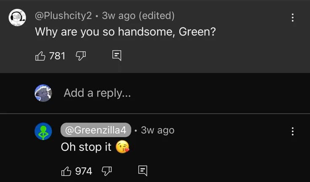Viewport: 310px width, 182px height.
Task: Click the 781 like count
Action: pos(57,56)
